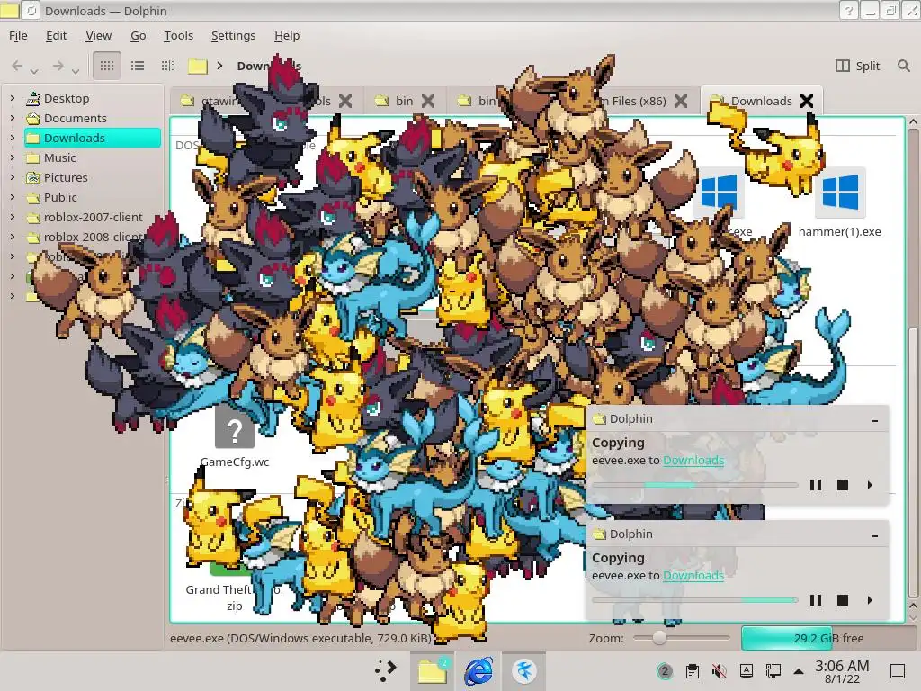Select roblox-2008-client folder in tree

click(x=93, y=237)
